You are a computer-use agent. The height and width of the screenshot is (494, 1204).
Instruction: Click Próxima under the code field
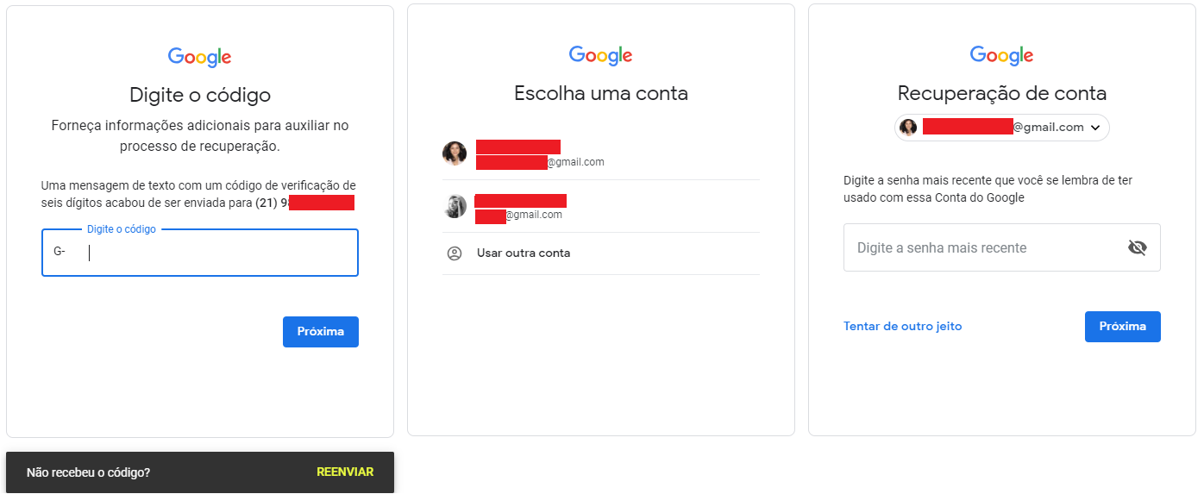point(321,332)
